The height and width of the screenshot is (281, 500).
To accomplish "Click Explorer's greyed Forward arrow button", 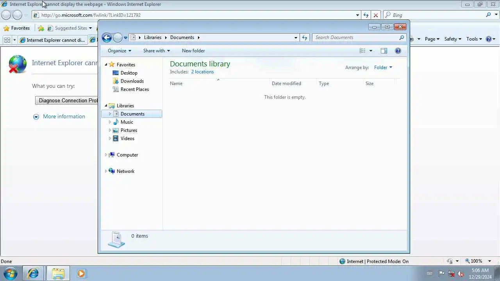I will tap(118, 37).
